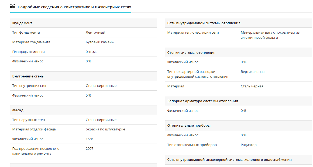
Task: Click 'Сеть внутридомовой системы отопления' header
Action: (204, 23)
